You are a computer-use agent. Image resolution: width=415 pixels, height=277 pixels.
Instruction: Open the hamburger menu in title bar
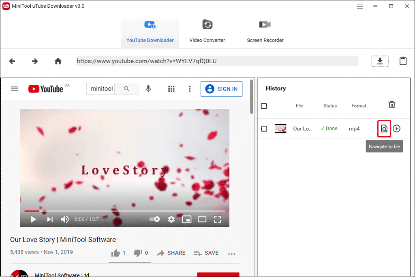click(x=360, y=6)
